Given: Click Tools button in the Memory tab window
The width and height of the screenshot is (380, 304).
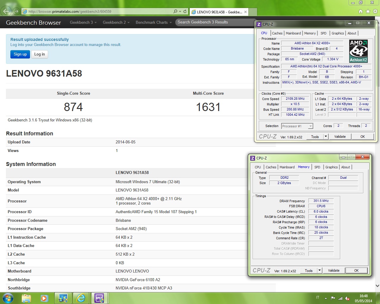Looking at the screenshot, I should coord(309,270).
